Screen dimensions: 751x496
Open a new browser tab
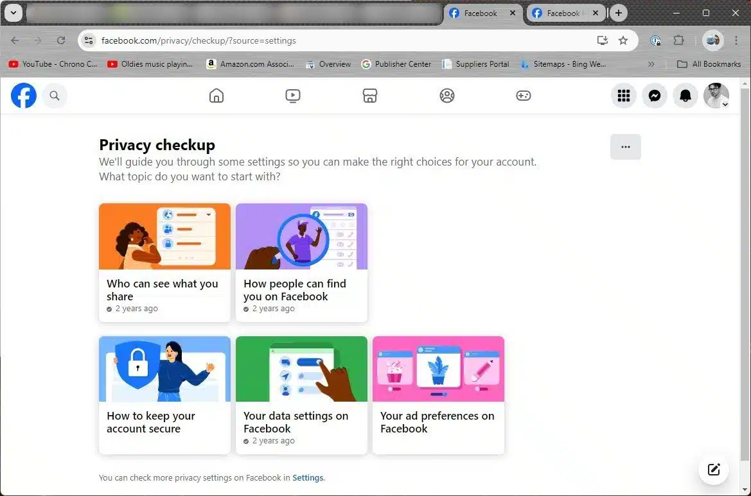pyautogui.click(x=618, y=13)
